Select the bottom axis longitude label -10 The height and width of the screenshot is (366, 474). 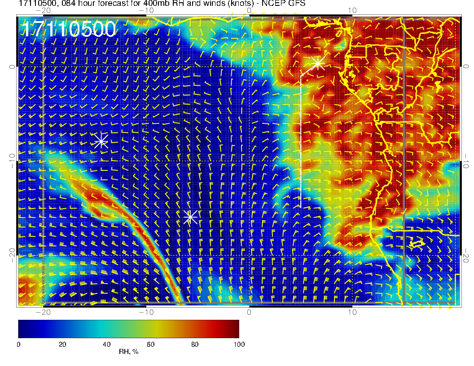(146, 312)
